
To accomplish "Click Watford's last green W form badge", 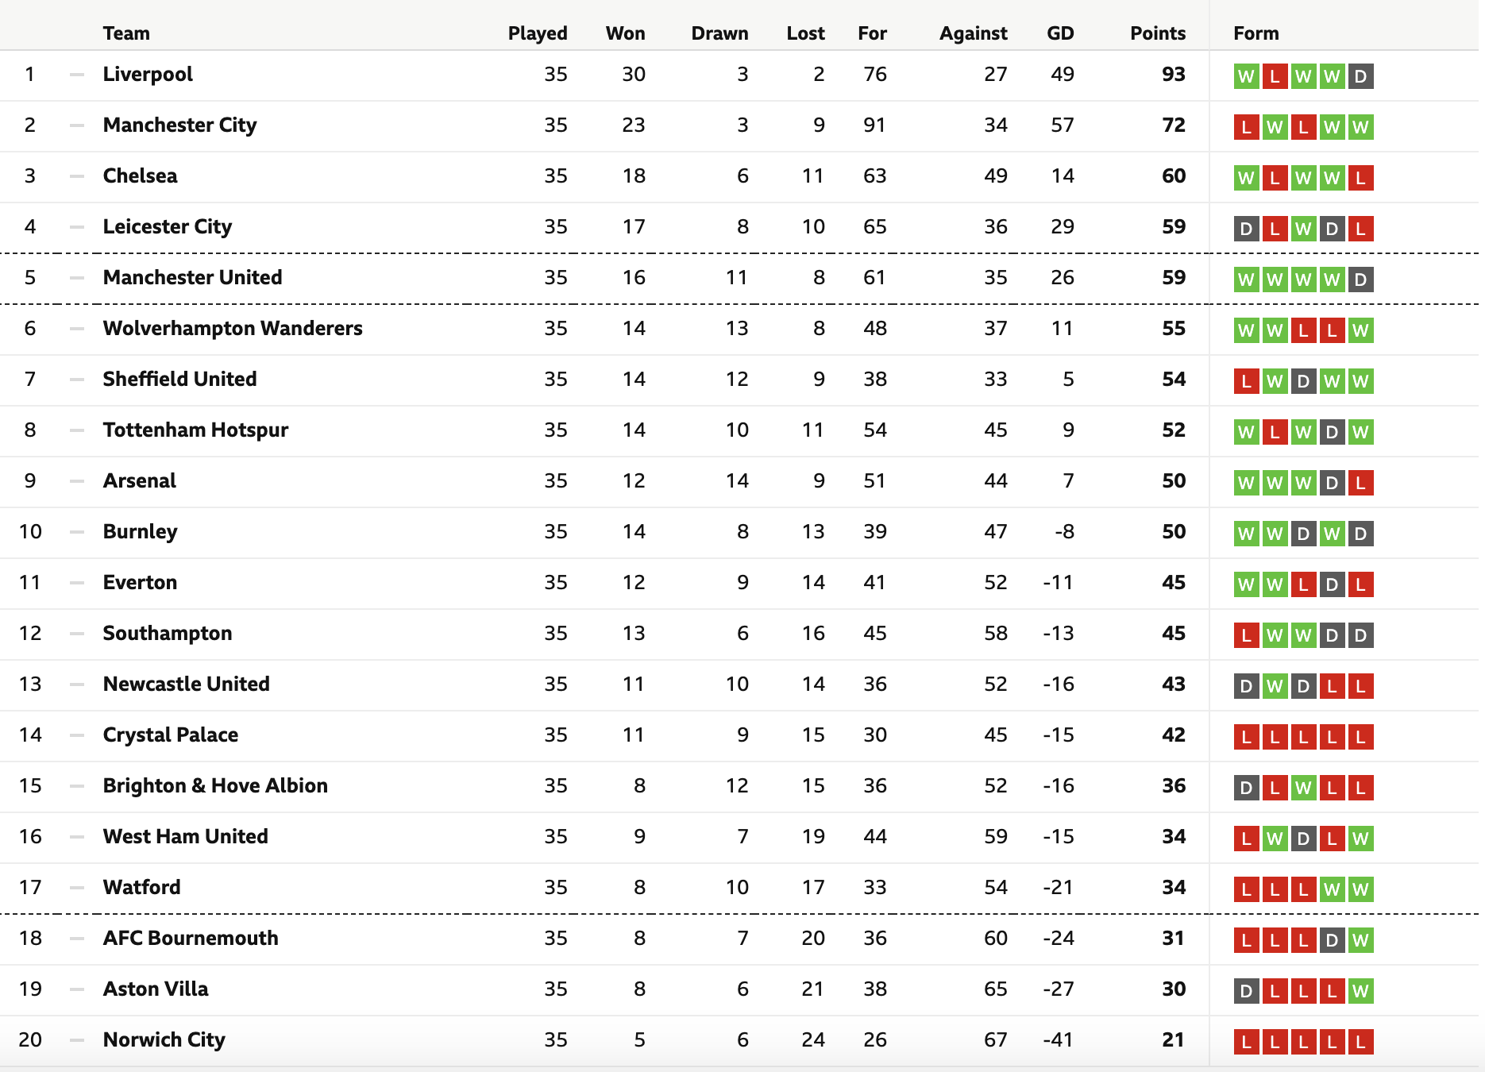I will point(1360,889).
